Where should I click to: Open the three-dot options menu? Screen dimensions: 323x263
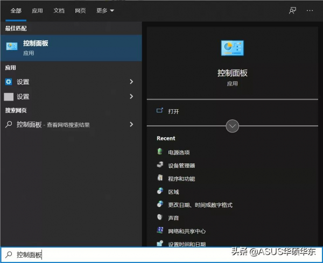tap(310, 11)
